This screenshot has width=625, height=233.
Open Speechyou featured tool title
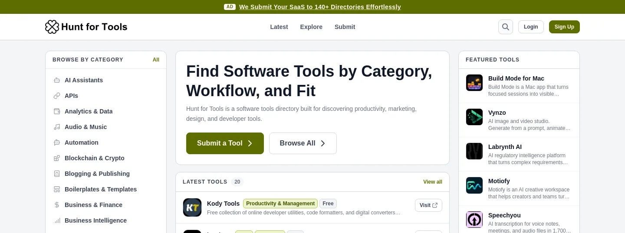(504, 215)
